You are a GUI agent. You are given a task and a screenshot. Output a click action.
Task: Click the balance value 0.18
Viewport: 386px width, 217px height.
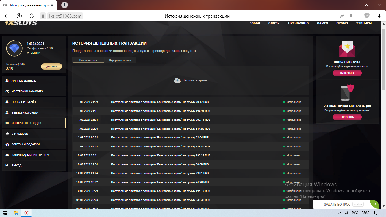pos(10,68)
